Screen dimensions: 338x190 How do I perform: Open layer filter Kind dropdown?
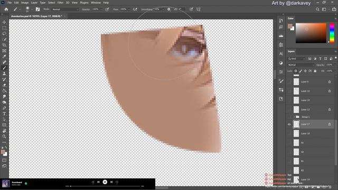[x=297, y=59]
